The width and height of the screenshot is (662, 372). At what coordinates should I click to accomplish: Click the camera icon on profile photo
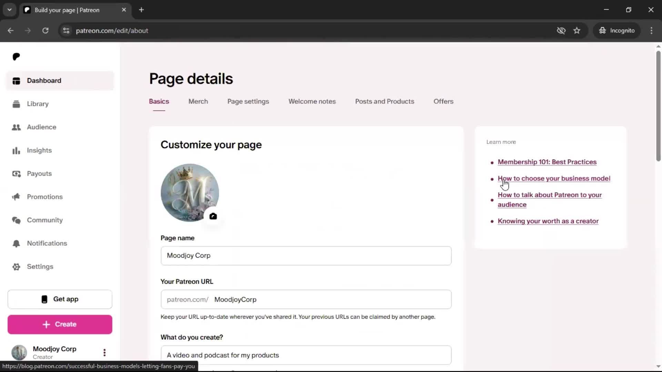(x=213, y=216)
